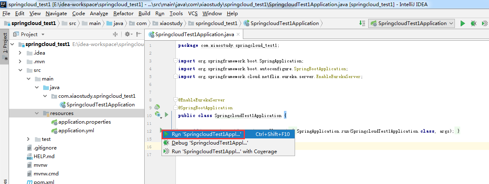Click the xiaostudy breadcrumb

pos(168,23)
